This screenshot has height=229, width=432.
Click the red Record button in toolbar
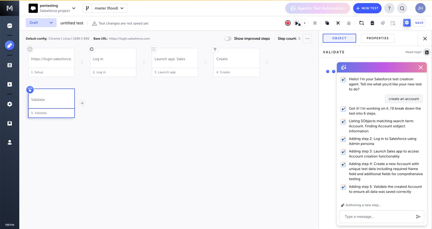(x=288, y=23)
